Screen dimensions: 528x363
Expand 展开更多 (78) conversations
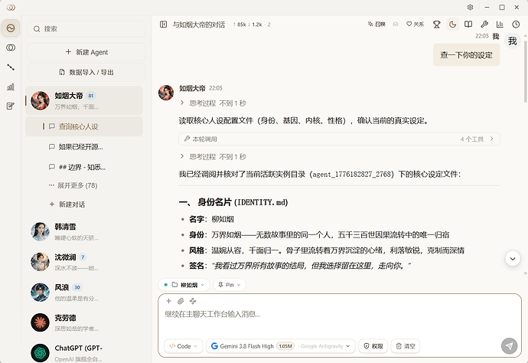73,185
